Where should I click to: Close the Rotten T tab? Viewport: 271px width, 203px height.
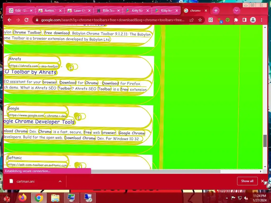(60, 11)
